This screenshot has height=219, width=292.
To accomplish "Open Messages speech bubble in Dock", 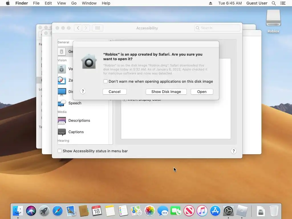I will click(163, 211).
